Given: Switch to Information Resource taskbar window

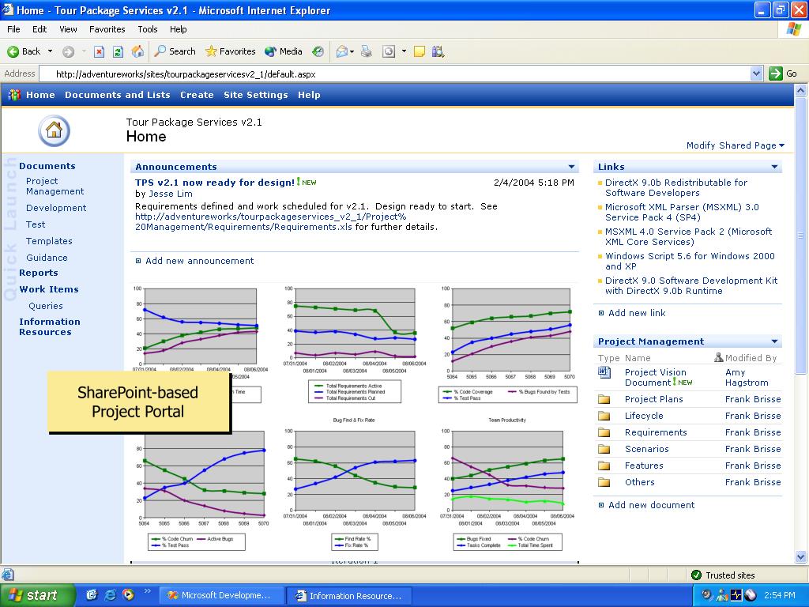Looking at the screenshot, I should [x=348, y=595].
